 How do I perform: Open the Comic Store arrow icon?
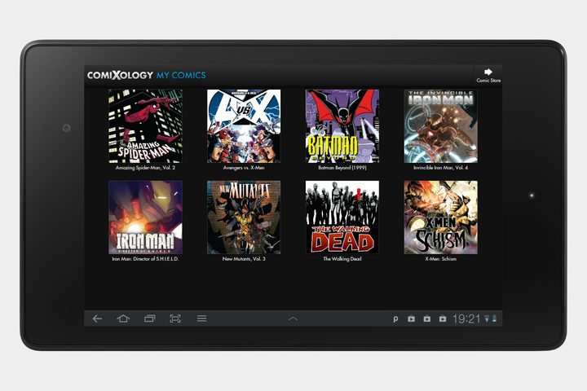pyautogui.click(x=488, y=72)
